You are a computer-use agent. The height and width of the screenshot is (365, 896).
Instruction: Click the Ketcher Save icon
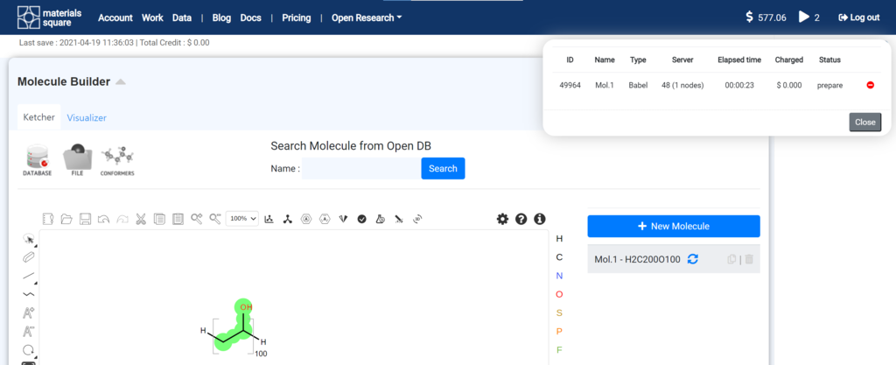(85, 219)
